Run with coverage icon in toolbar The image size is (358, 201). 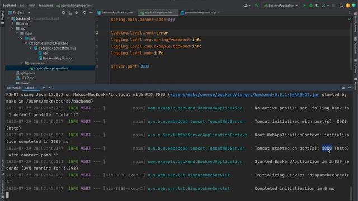pyautogui.click(x=317, y=6)
